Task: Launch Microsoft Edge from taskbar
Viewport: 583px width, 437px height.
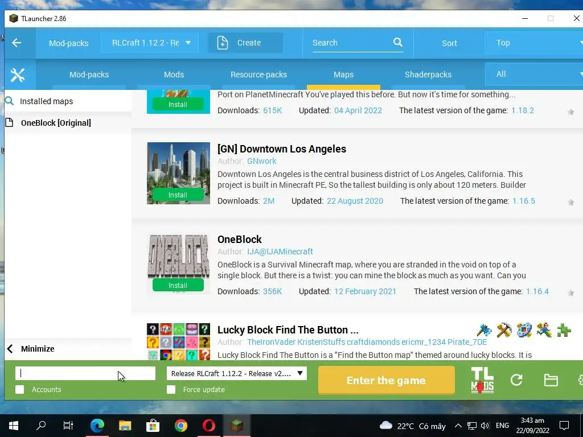Action: pos(97,426)
